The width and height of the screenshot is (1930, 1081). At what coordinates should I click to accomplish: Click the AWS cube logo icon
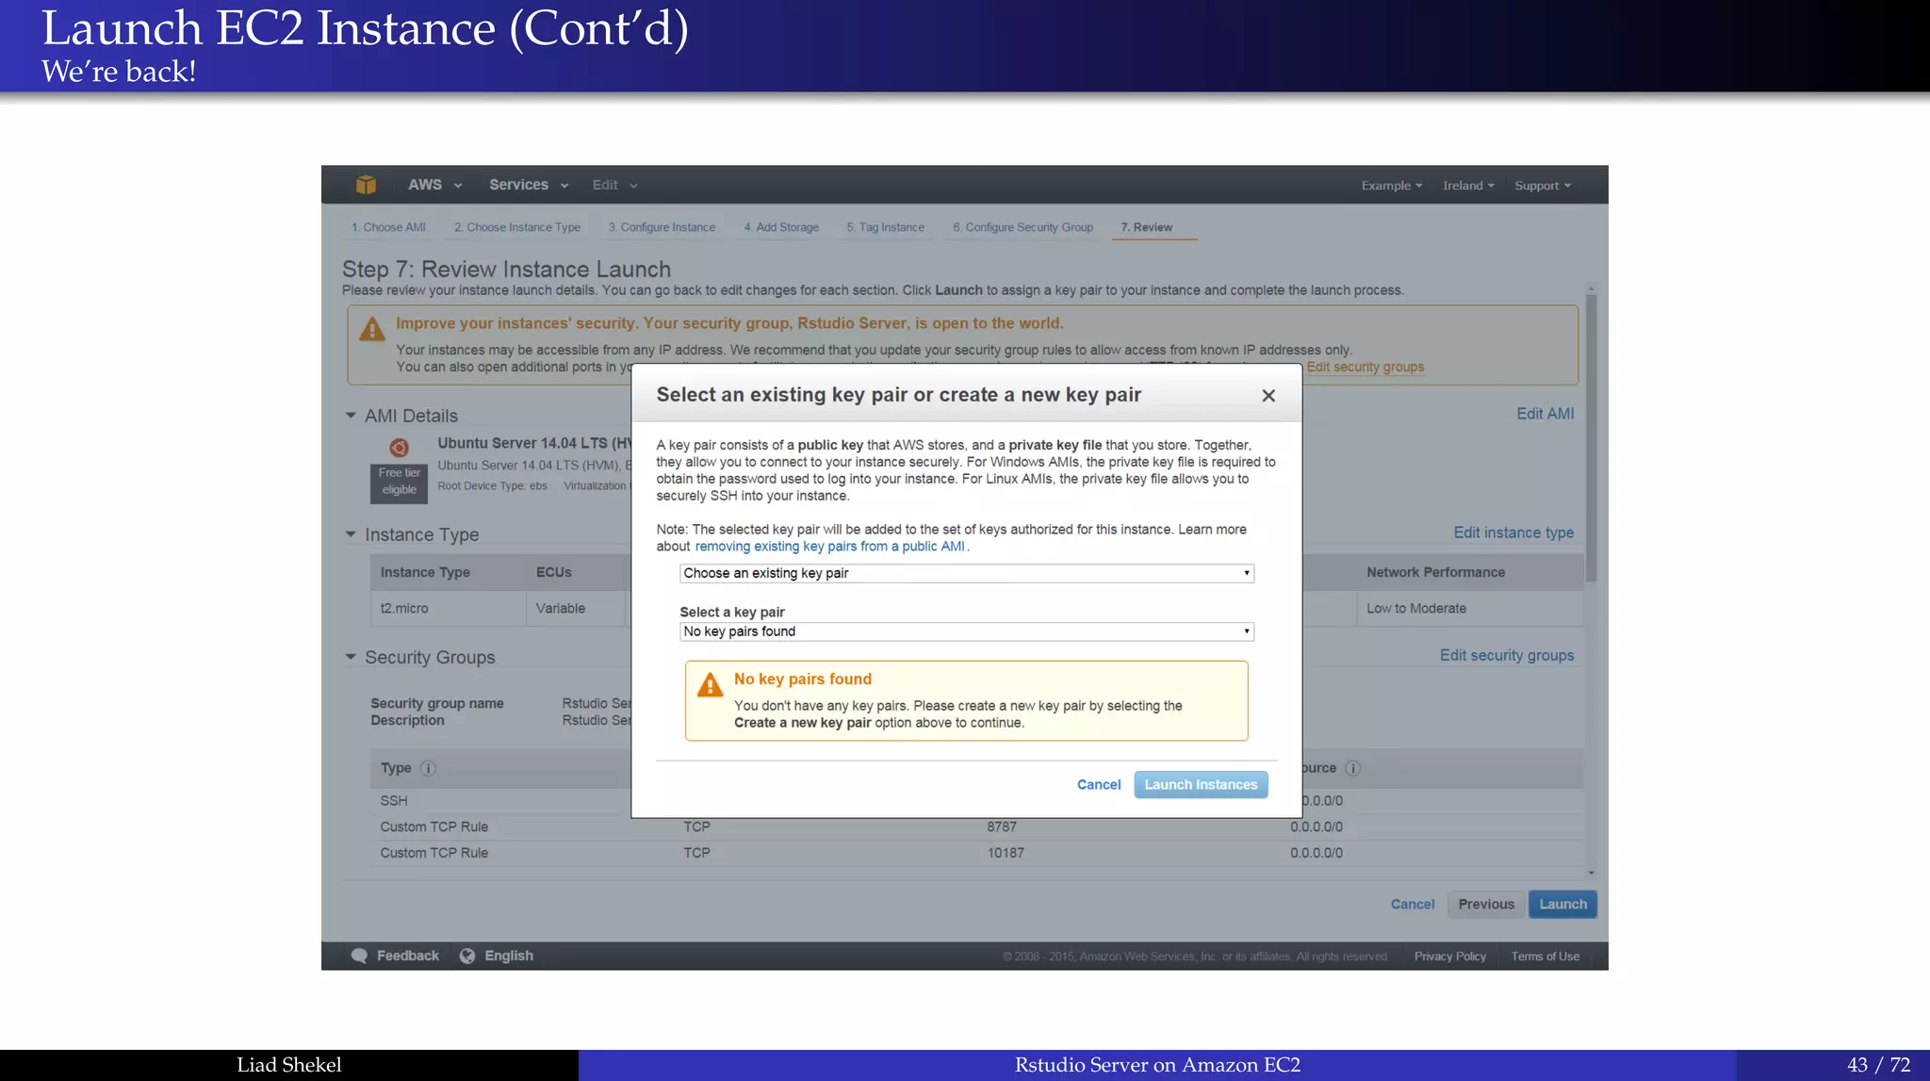click(x=366, y=185)
